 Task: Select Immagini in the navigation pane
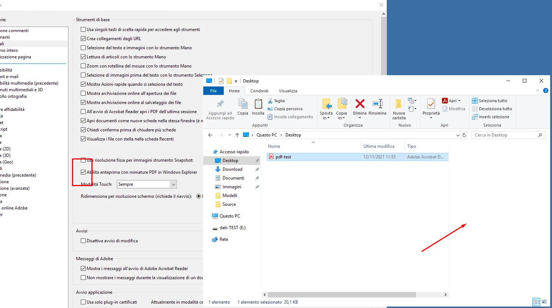232,187
